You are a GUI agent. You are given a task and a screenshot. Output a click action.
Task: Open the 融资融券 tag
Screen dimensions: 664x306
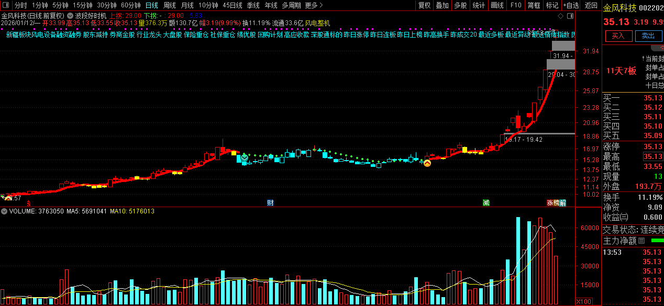[x=69, y=35]
